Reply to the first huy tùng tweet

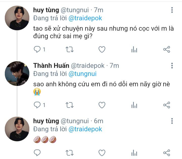pyautogui.click(x=37, y=50)
